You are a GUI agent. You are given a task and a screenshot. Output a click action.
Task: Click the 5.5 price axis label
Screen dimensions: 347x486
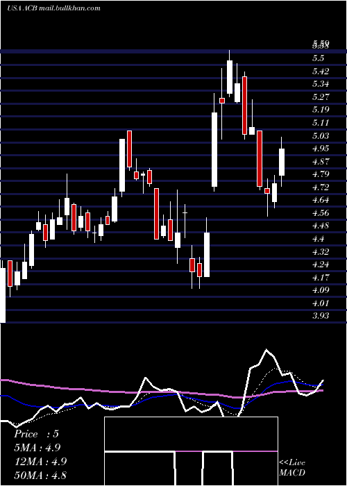[319, 58]
